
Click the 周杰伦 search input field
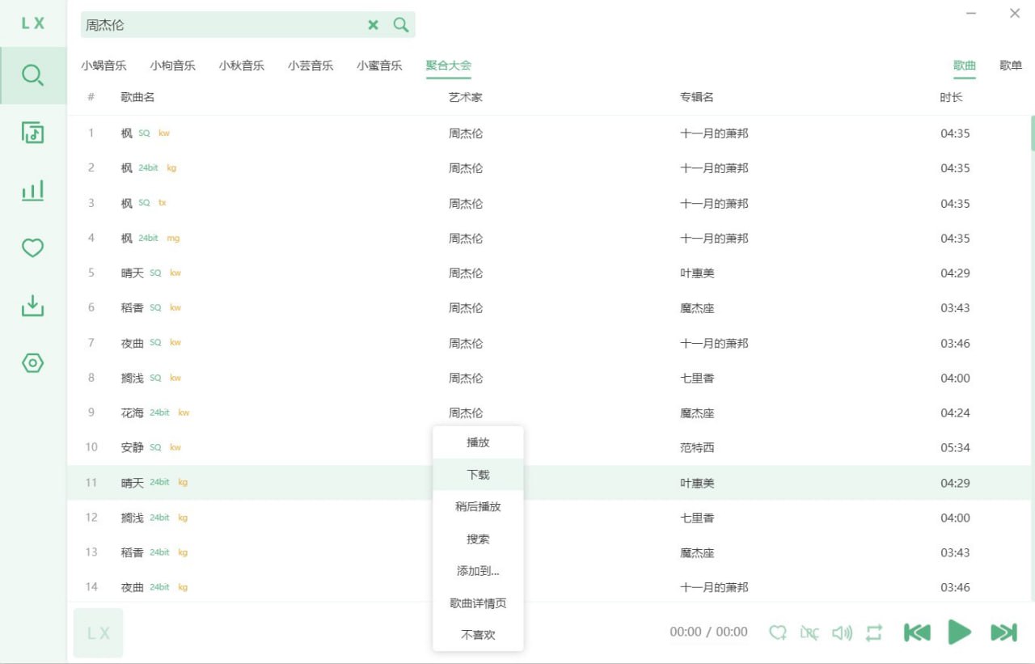click(222, 25)
